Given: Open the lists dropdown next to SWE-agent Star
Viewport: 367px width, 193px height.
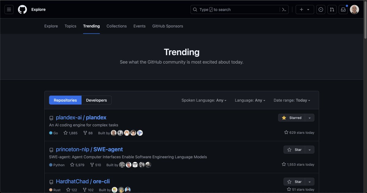Looking at the screenshot, I should (310, 150).
